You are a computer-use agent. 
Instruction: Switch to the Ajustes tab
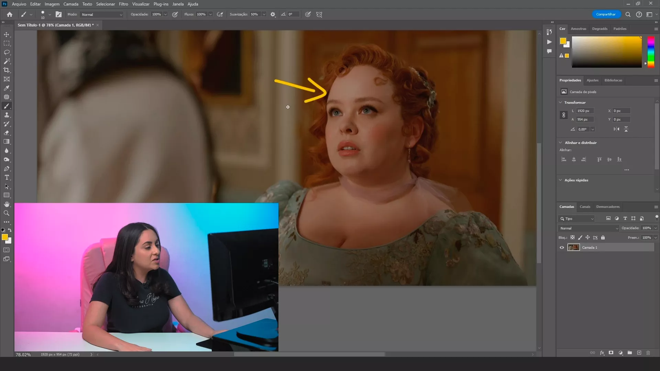pos(592,80)
